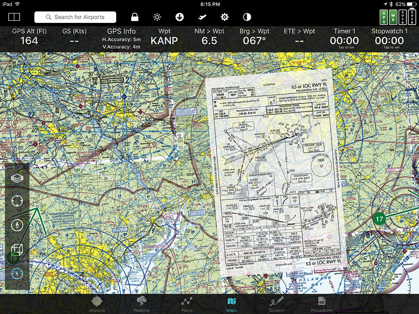Expand the WX weather status indicator

tap(393, 17)
